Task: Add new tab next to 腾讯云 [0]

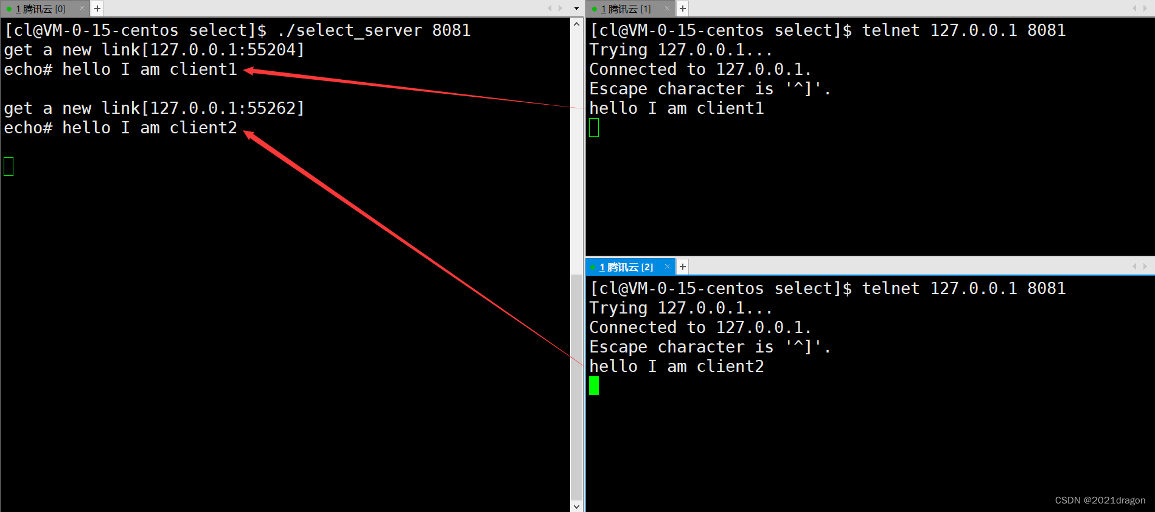Action: tap(97, 9)
